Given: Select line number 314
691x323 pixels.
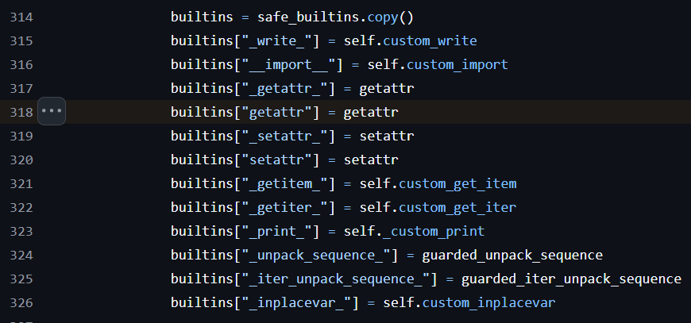Looking at the screenshot, I should click(x=21, y=17).
